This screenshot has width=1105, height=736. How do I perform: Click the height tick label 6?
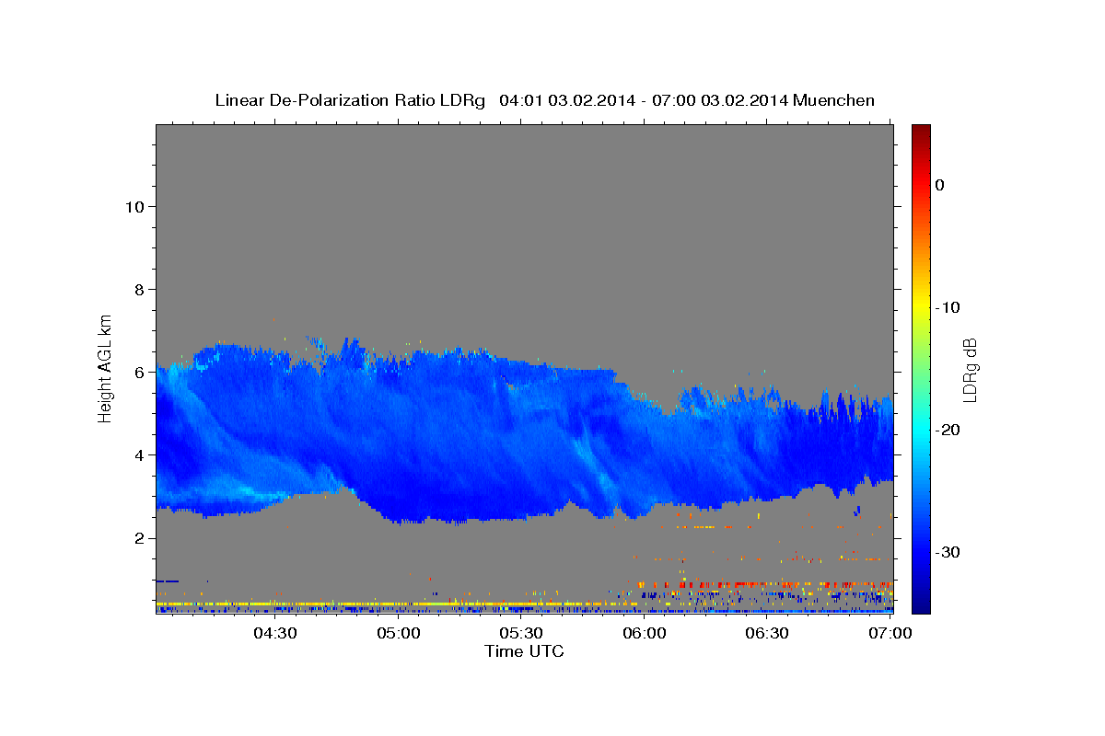pos(139,372)
